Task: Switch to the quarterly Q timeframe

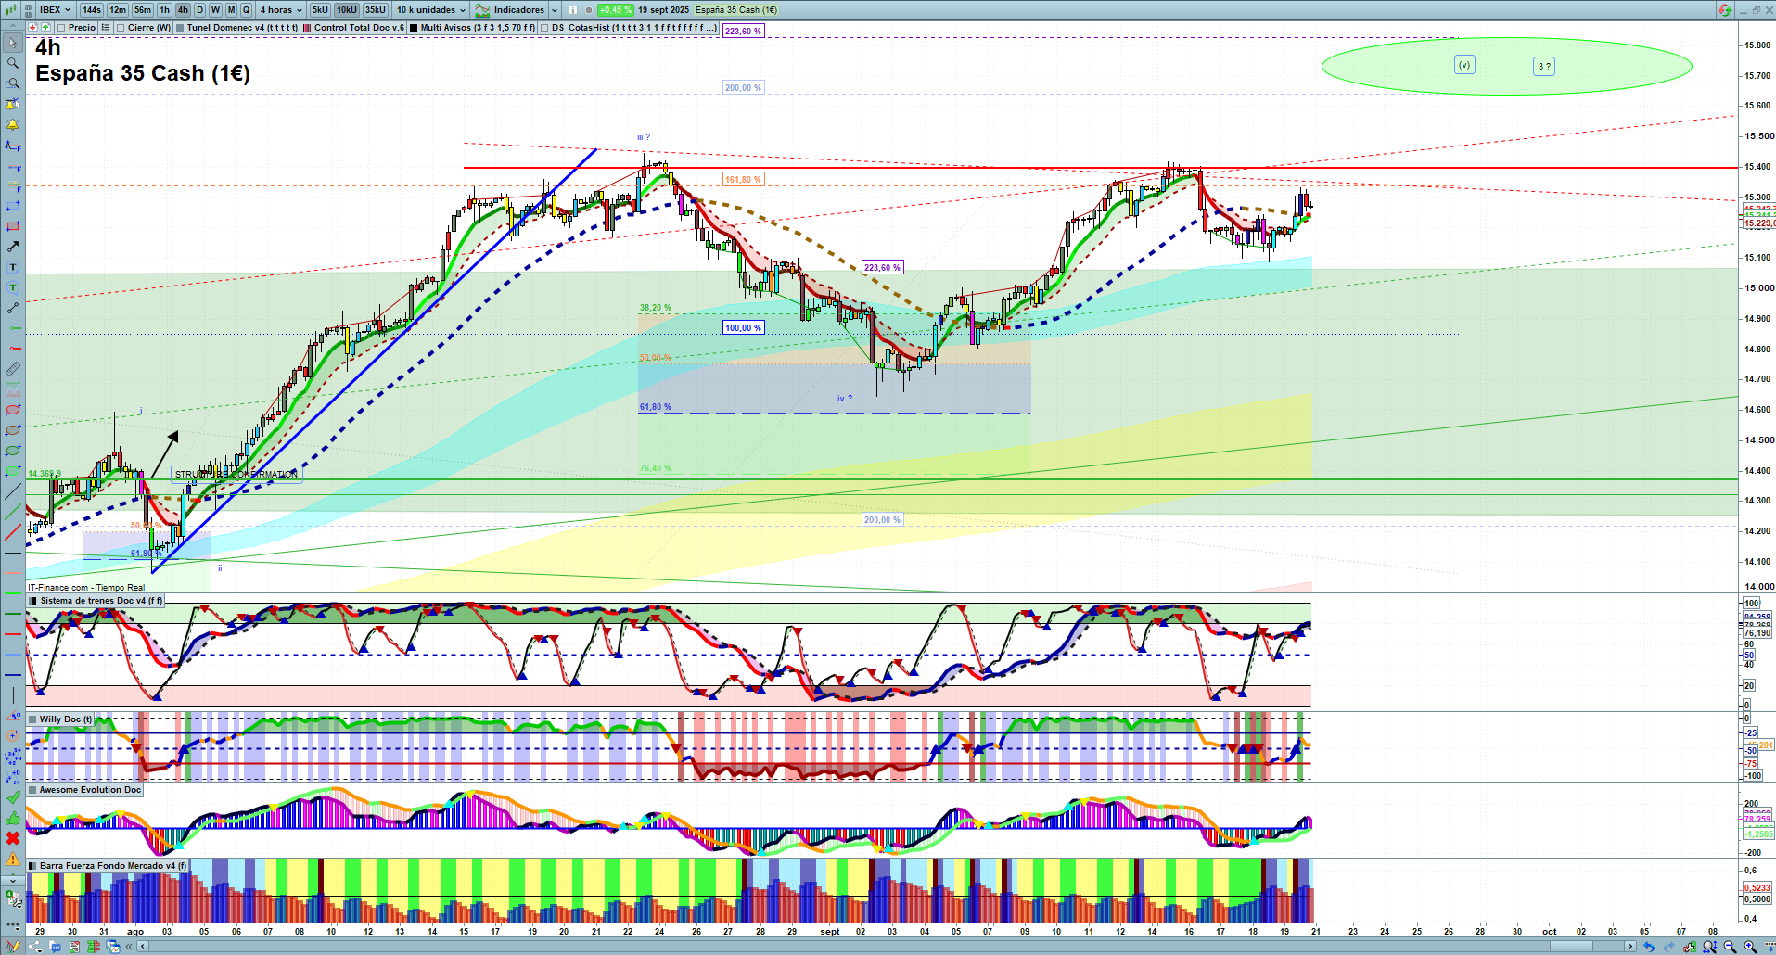Action: (x=246, y=10)
